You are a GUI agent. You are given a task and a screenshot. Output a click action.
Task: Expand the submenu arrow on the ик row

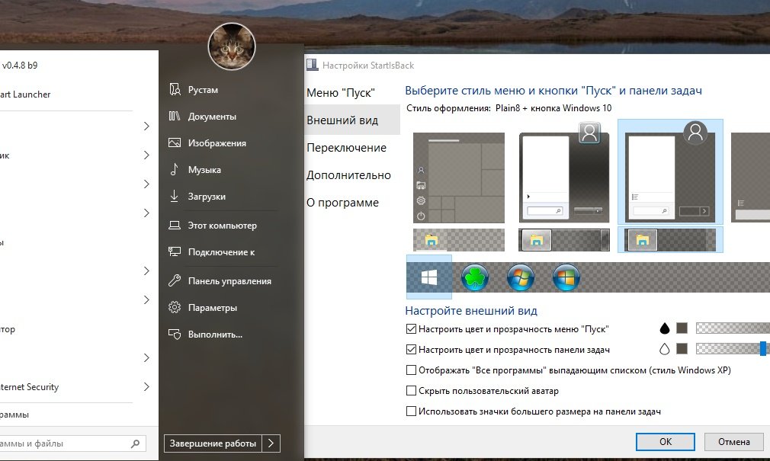(146, 155)
